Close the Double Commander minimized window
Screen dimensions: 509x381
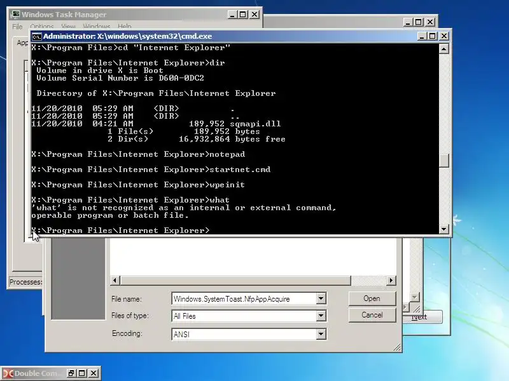tap(94, 373)
